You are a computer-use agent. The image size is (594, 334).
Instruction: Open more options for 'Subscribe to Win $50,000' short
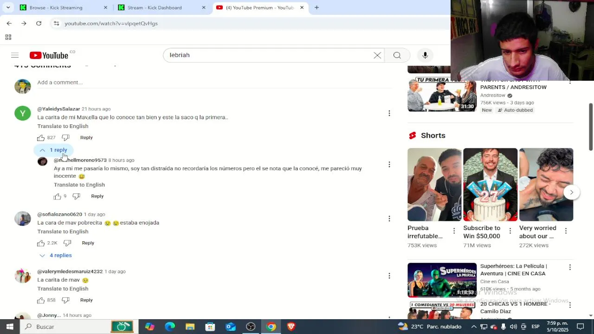click(x=510, y=231)
